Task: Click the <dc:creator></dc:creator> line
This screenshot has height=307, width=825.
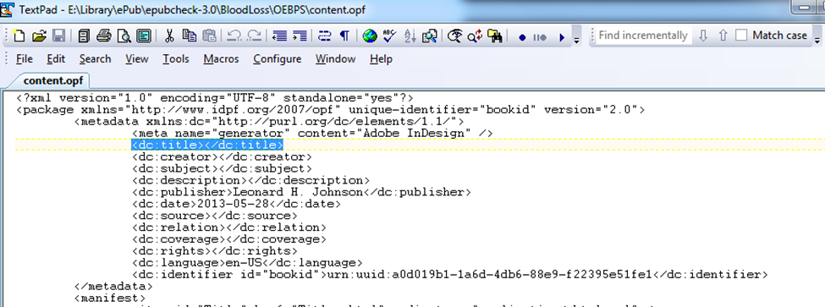Action: [x=222, y=156]
